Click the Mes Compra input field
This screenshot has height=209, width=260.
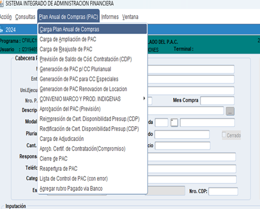[217, 100]
